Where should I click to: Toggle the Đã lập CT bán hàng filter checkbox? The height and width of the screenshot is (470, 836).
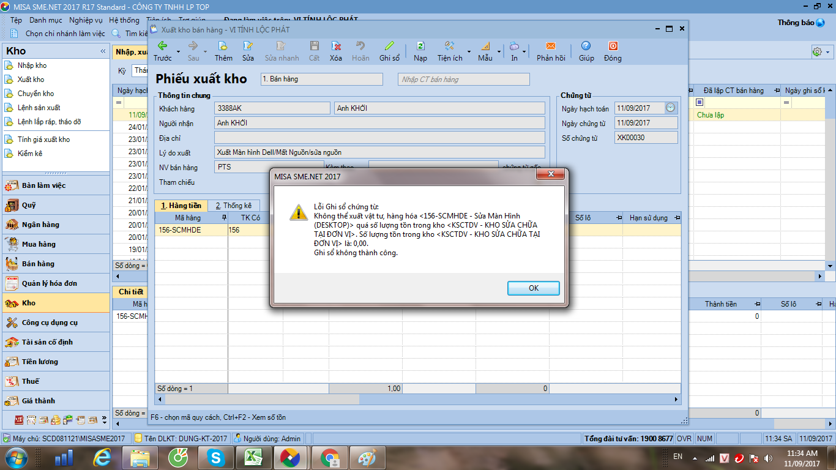(700, 102)
